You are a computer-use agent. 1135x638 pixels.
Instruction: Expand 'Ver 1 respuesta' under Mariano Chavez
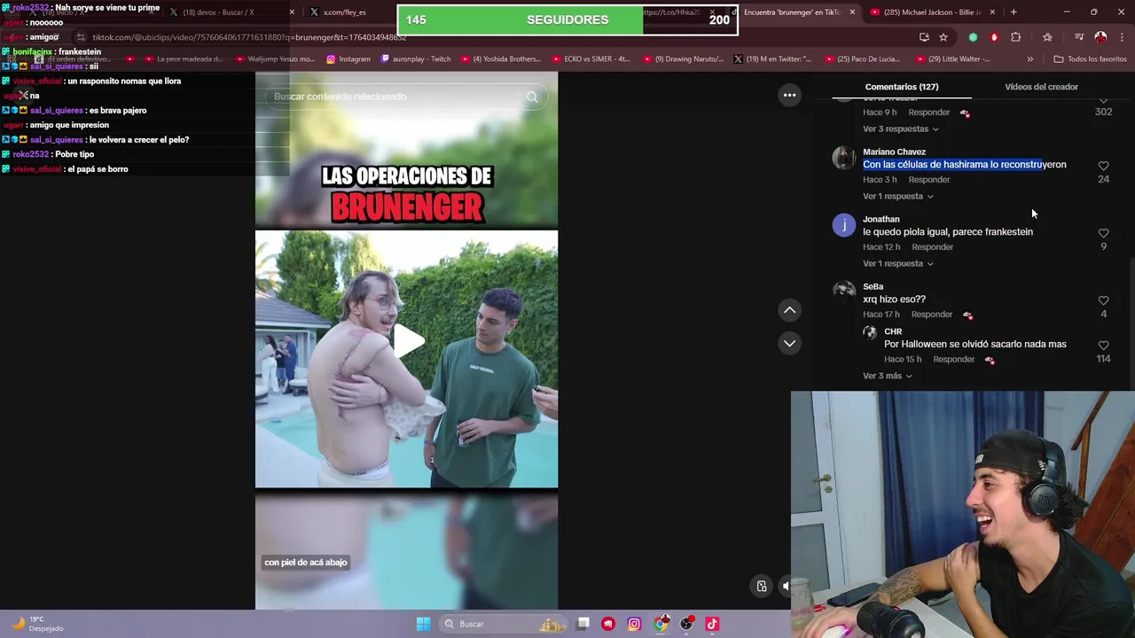[x=898, y=197]
